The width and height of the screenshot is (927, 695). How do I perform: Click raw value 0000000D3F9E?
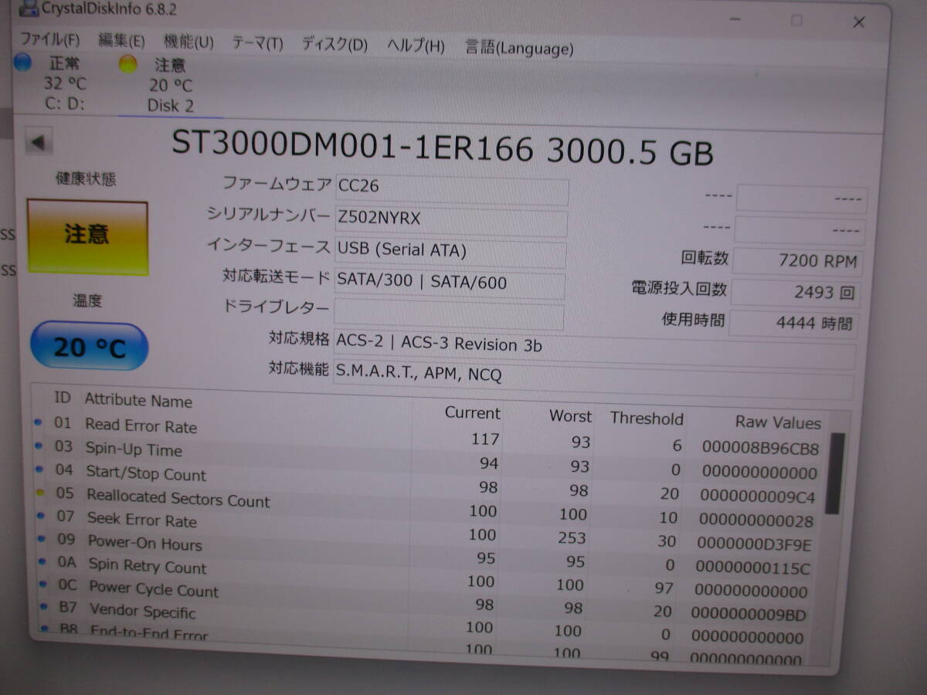tap(755, 544)
